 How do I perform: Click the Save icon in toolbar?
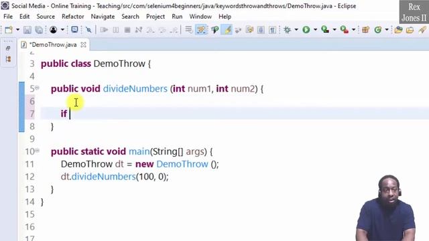coord(27,29)
